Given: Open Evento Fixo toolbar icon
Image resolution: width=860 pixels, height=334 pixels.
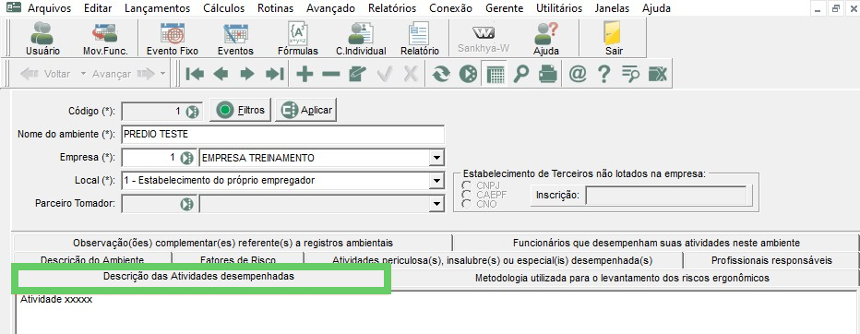Looking at the screenshot, I should click(x=173, y=39).
